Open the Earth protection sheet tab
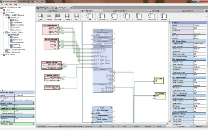 coord(66,126)
